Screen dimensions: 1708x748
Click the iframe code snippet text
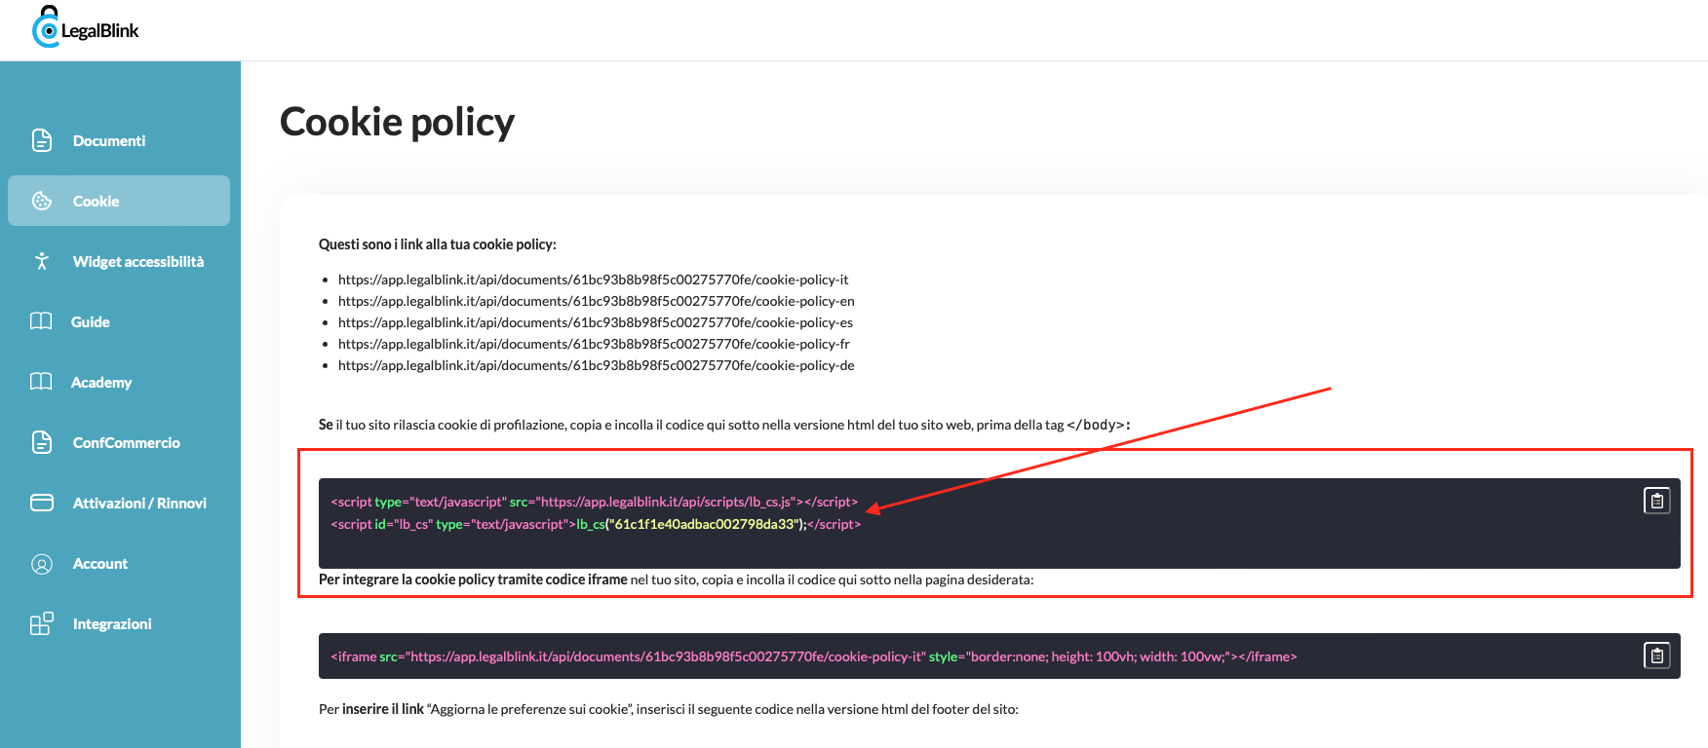[813, 656]
